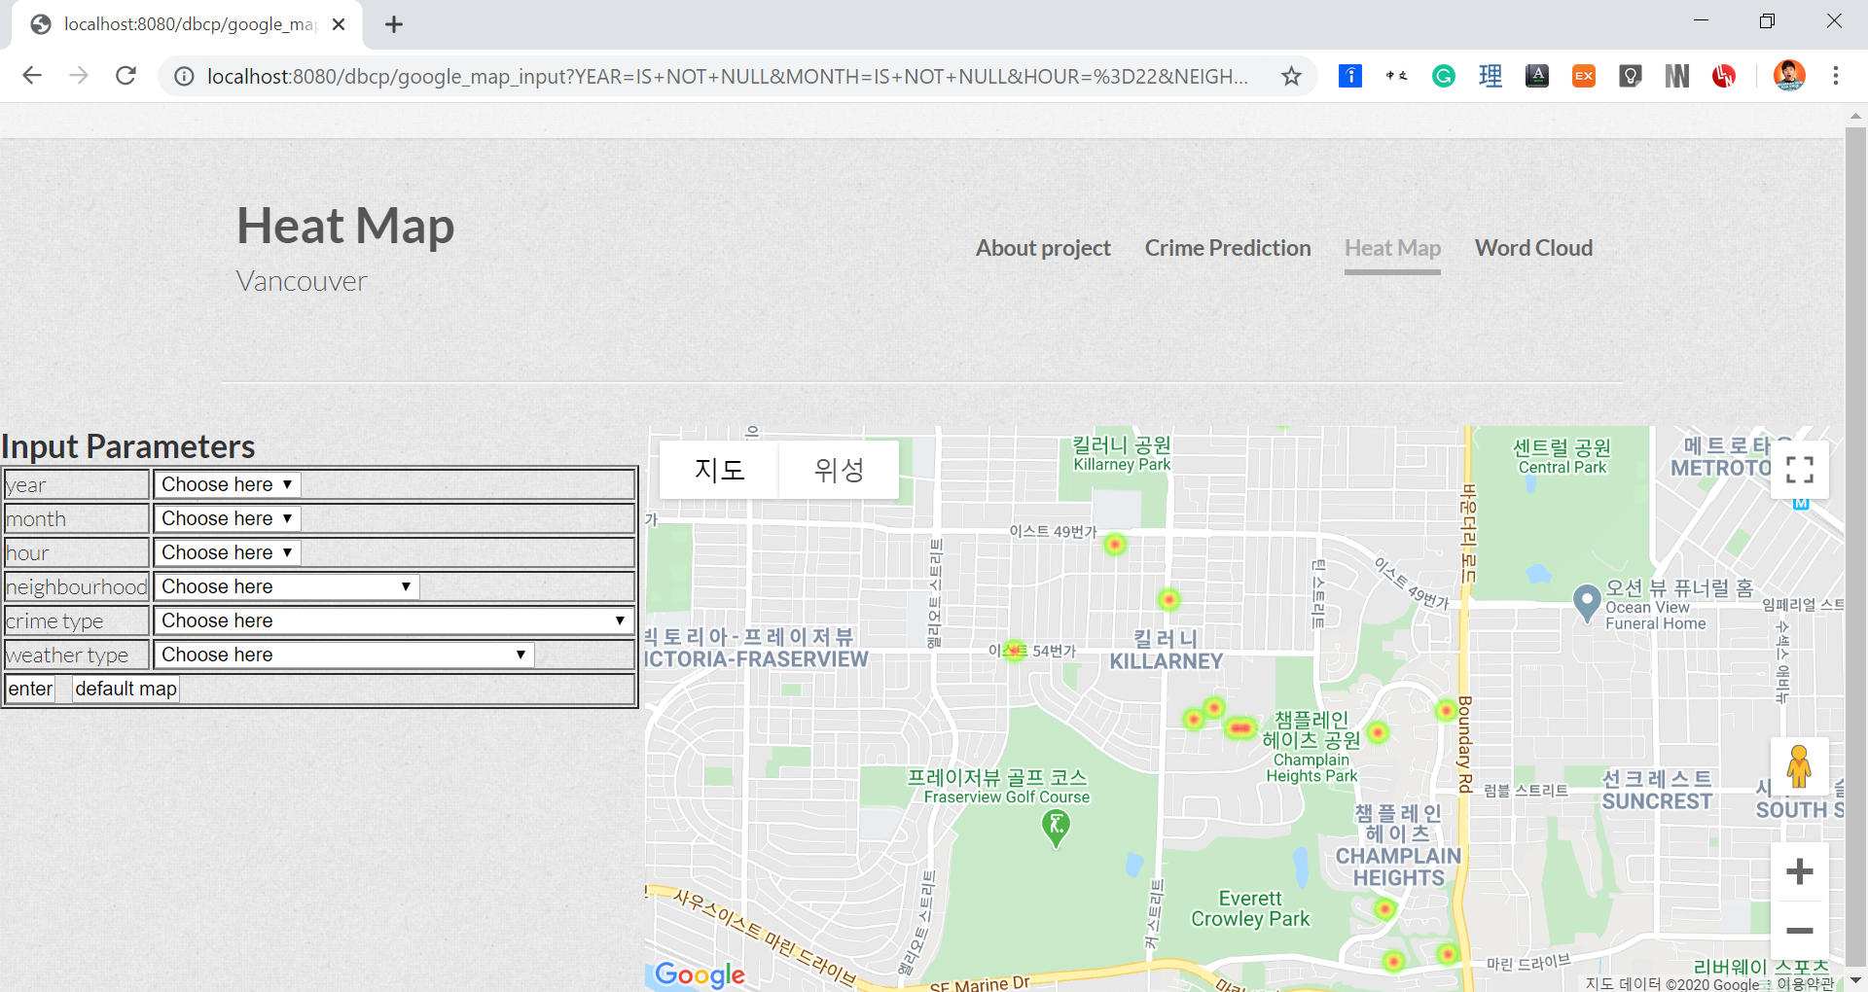Viewport: 1868px width, 992px height.
Task: Reload the page with the refresh icon
Action: click(x=126, y=75)
